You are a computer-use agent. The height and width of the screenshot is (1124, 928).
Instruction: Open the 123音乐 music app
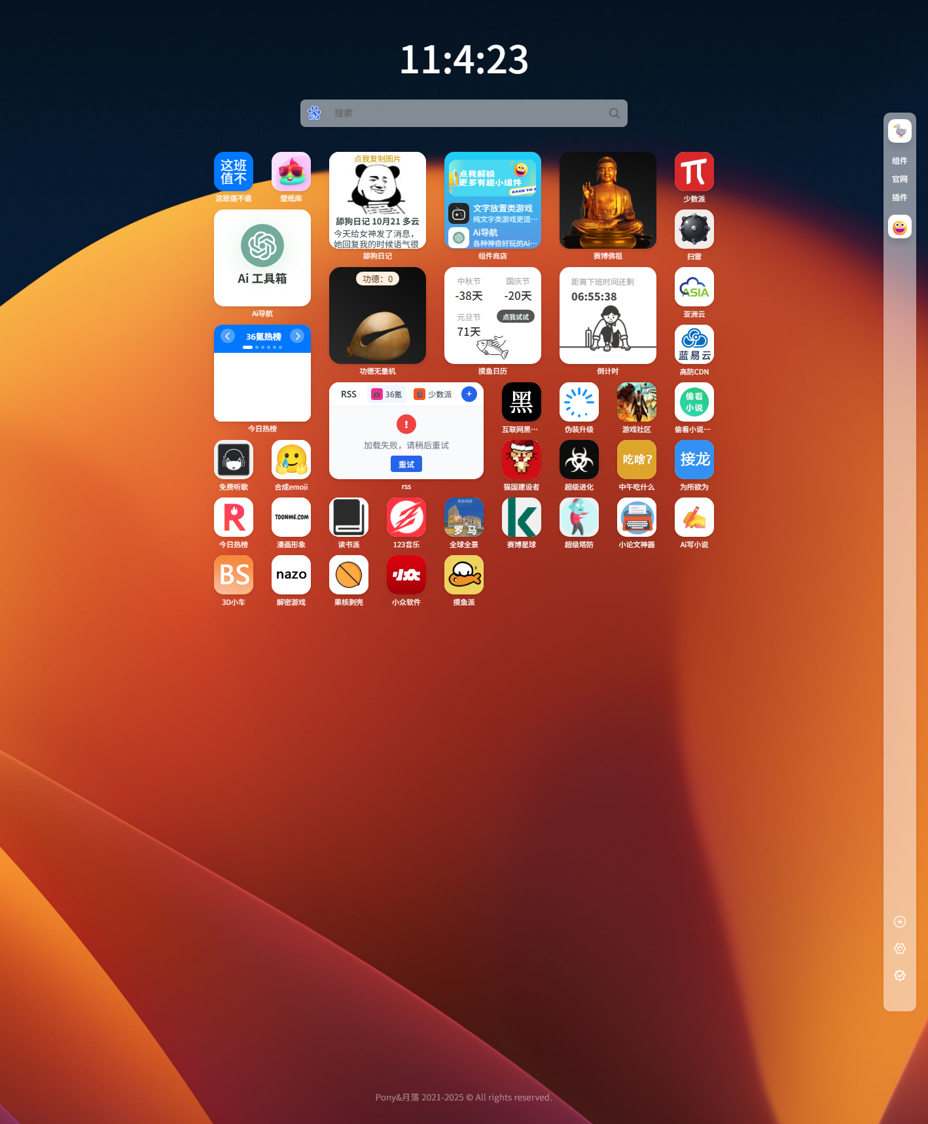pos(406,517)
